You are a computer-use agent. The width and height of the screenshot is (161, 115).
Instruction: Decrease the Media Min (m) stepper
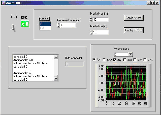click(91, 33)
